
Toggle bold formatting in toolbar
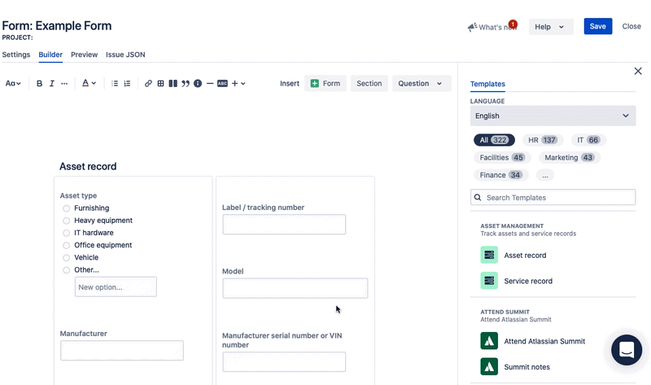(x=39, y=84)
